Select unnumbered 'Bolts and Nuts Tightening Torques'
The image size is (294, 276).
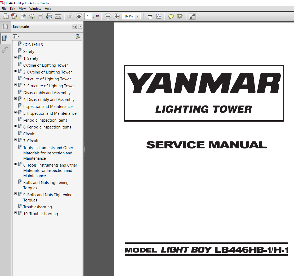(x=46, y=185)
